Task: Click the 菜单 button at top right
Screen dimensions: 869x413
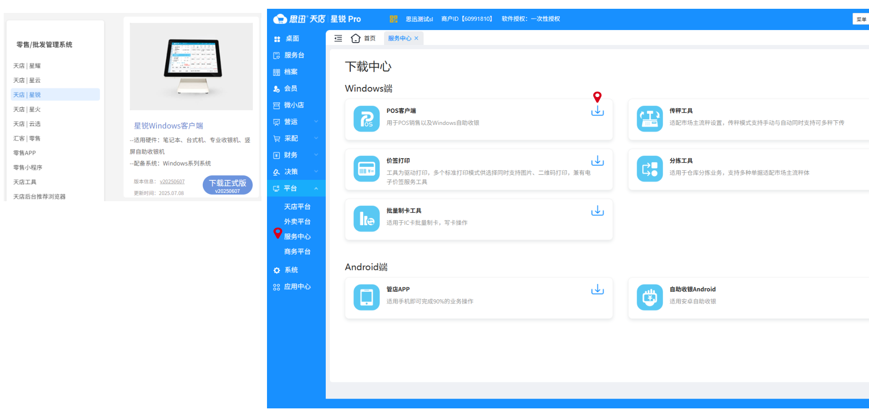Action: [861, 19]
